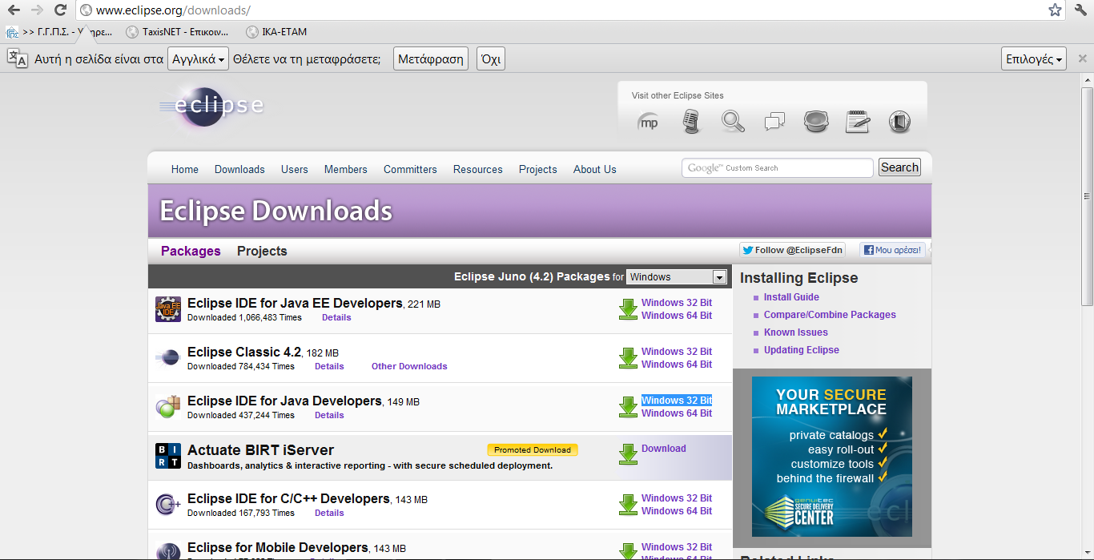
Task: Open the Chrome wrench settings menu
Action: coord(1080,10)
